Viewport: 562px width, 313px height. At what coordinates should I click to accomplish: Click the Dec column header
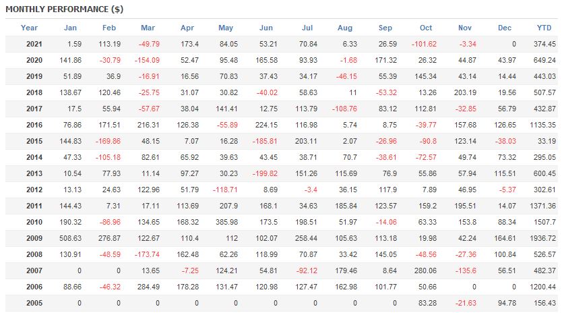click(x=505, y=28)
